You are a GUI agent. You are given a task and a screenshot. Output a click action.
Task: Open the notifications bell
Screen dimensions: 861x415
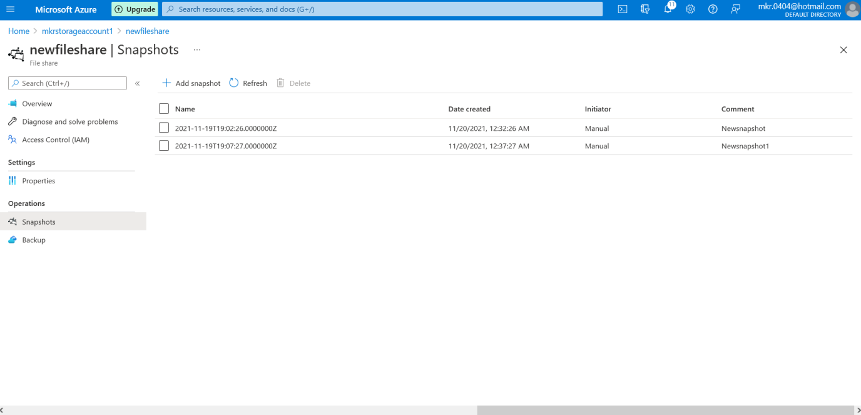click(668, 9)
